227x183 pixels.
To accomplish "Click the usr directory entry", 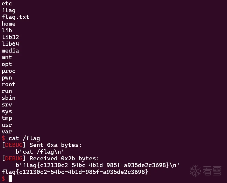I will [x=7, y=125].
